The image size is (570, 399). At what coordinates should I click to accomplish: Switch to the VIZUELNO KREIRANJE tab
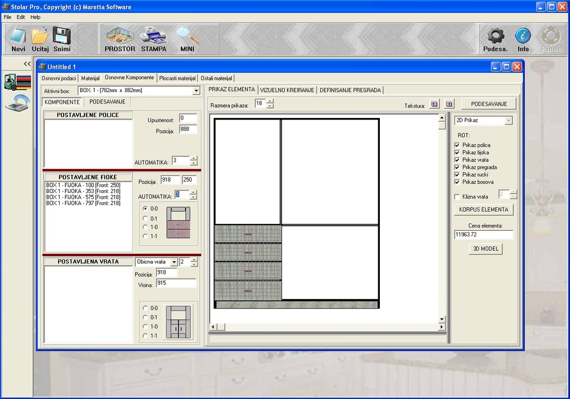[x=287, y=90]
